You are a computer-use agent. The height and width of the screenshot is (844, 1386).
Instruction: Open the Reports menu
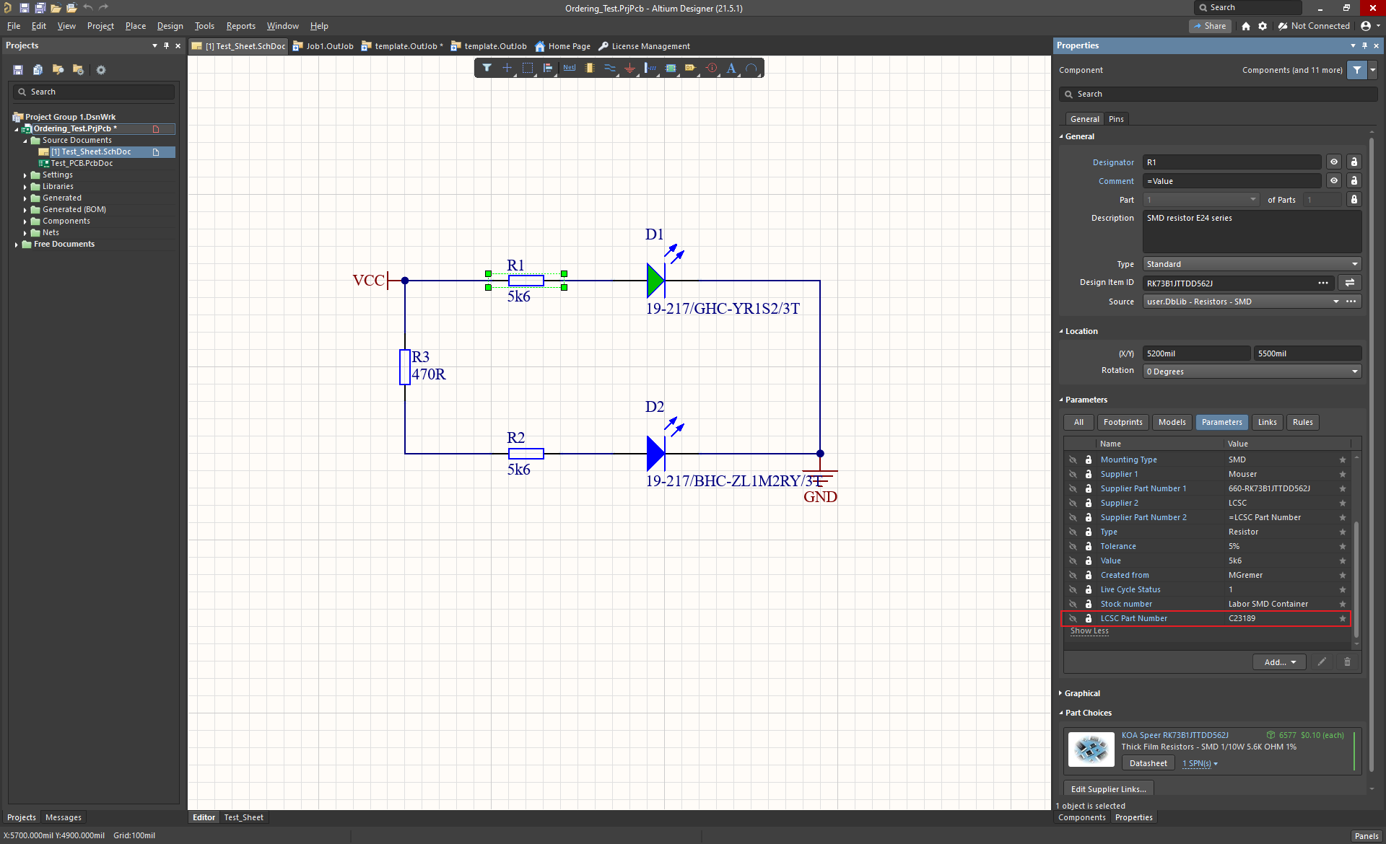point(240,26)
